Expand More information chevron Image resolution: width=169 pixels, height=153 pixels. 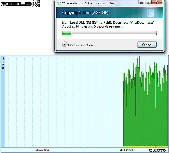[65, 44]
